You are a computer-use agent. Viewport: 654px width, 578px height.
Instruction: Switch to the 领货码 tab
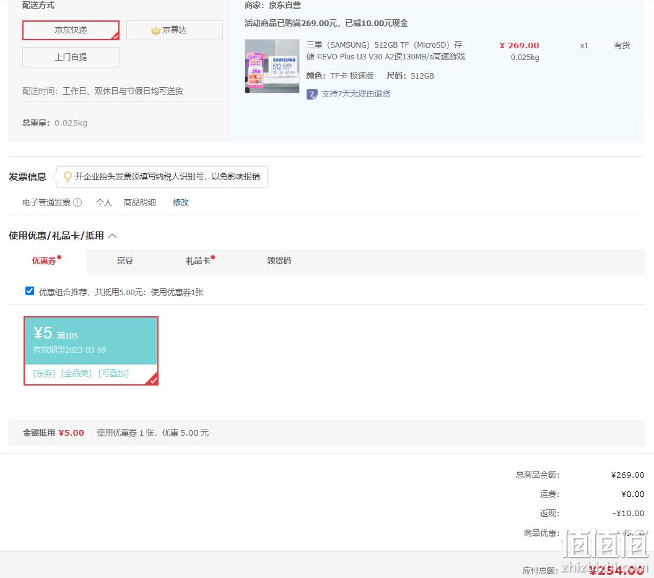(x=279, y=261)
